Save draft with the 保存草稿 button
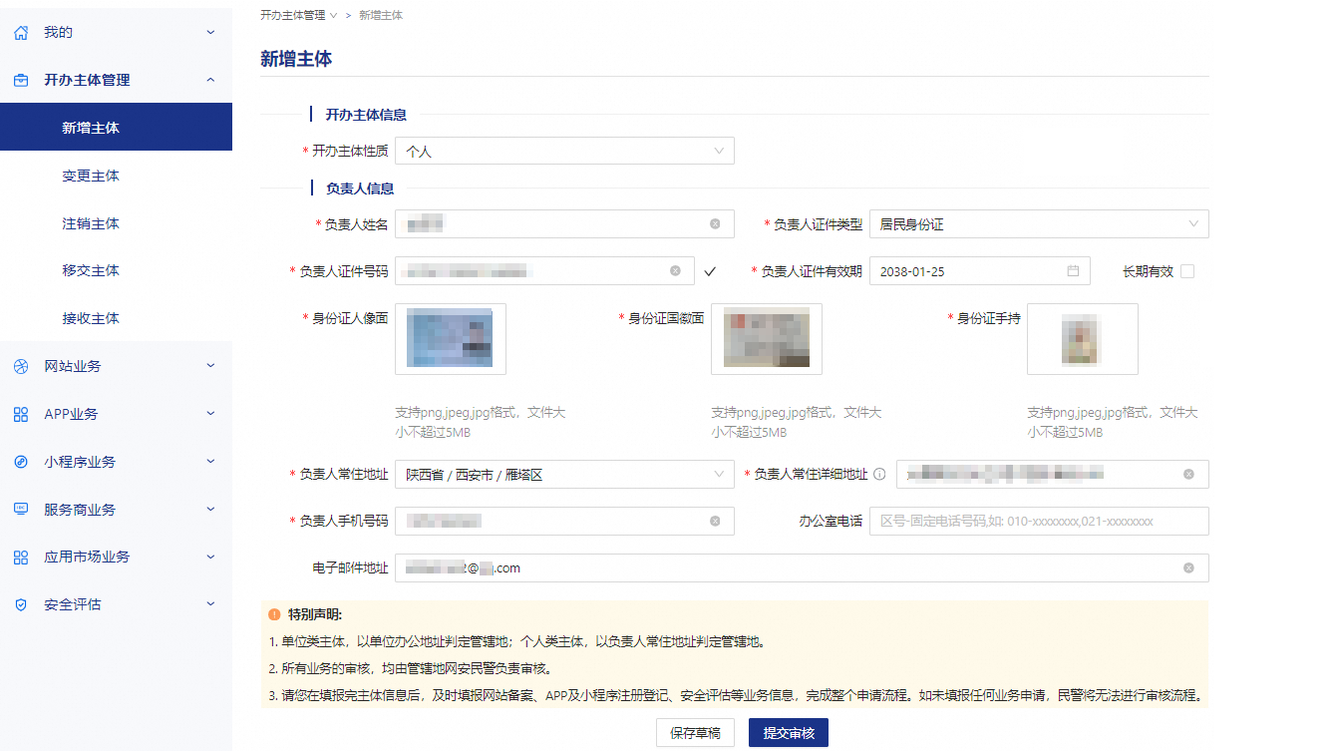 [x=695, y=732]
